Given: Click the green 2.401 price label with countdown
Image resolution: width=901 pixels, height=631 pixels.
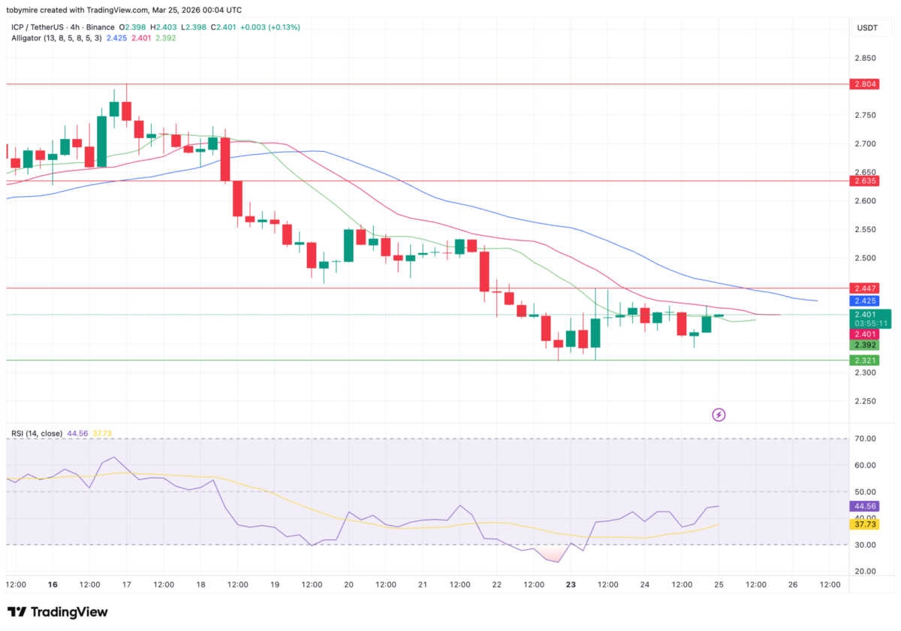Looking at the screenshot, I should (869, 318).
